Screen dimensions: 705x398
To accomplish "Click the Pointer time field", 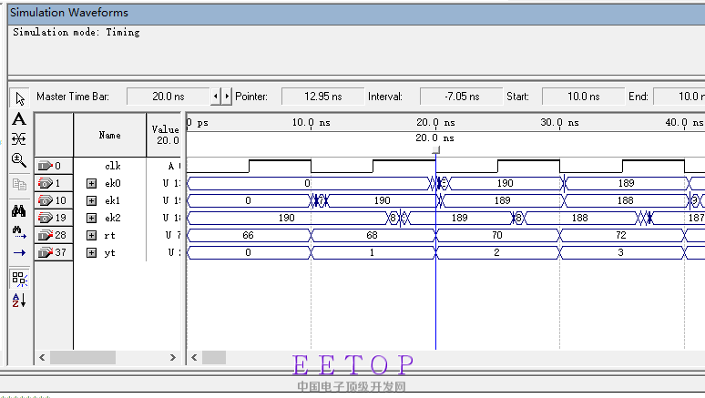I will coord(322,97).
